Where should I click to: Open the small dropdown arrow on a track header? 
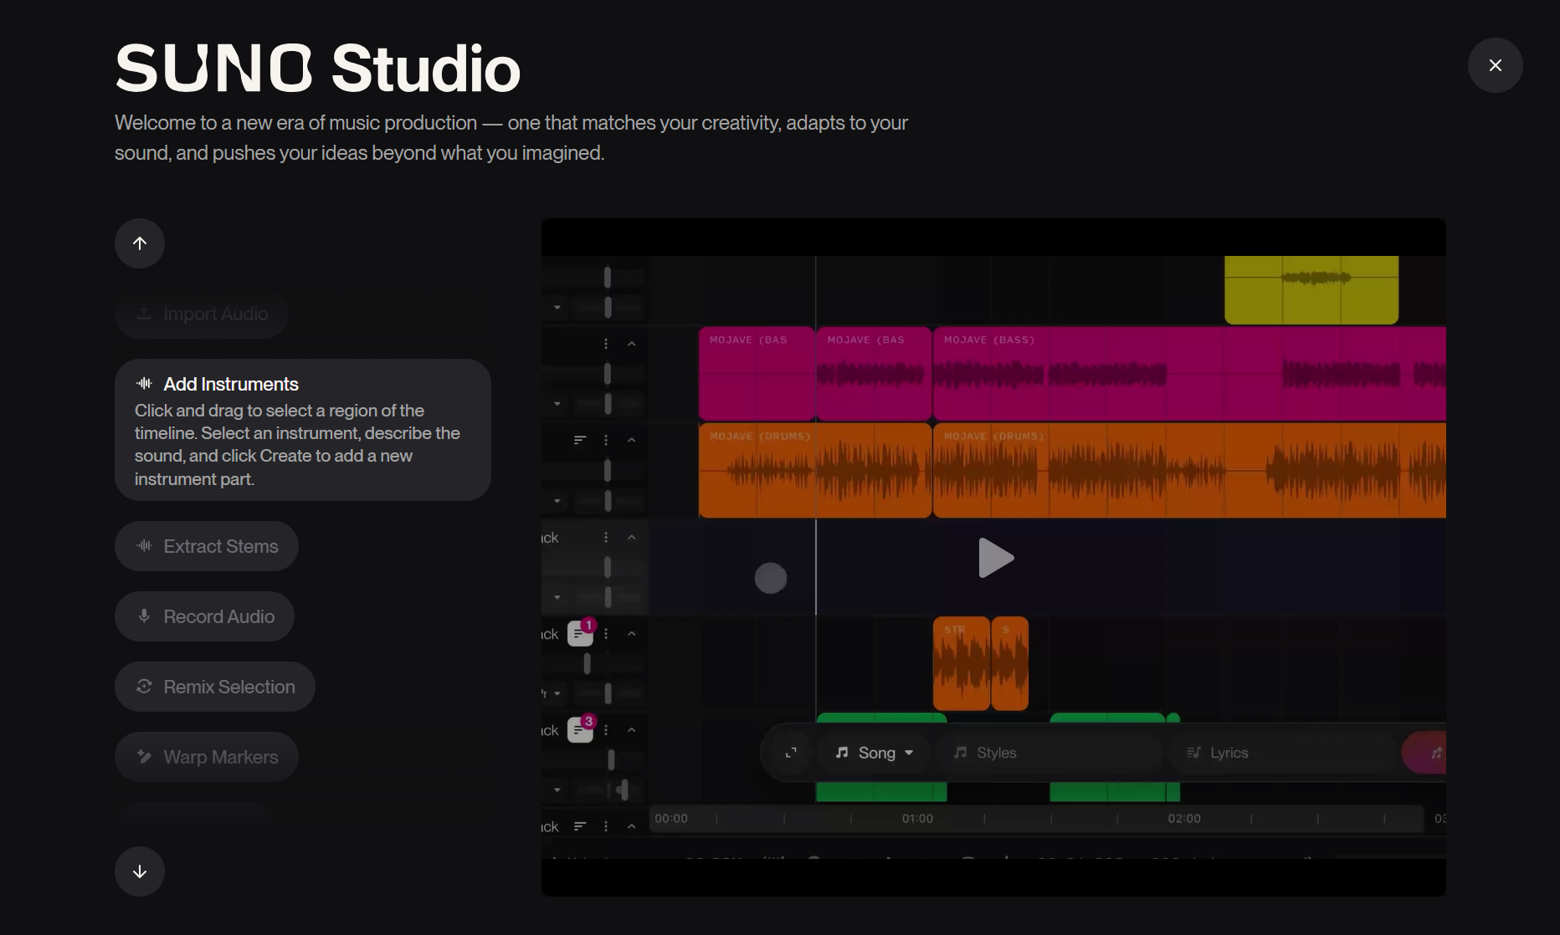coord(557,403)
